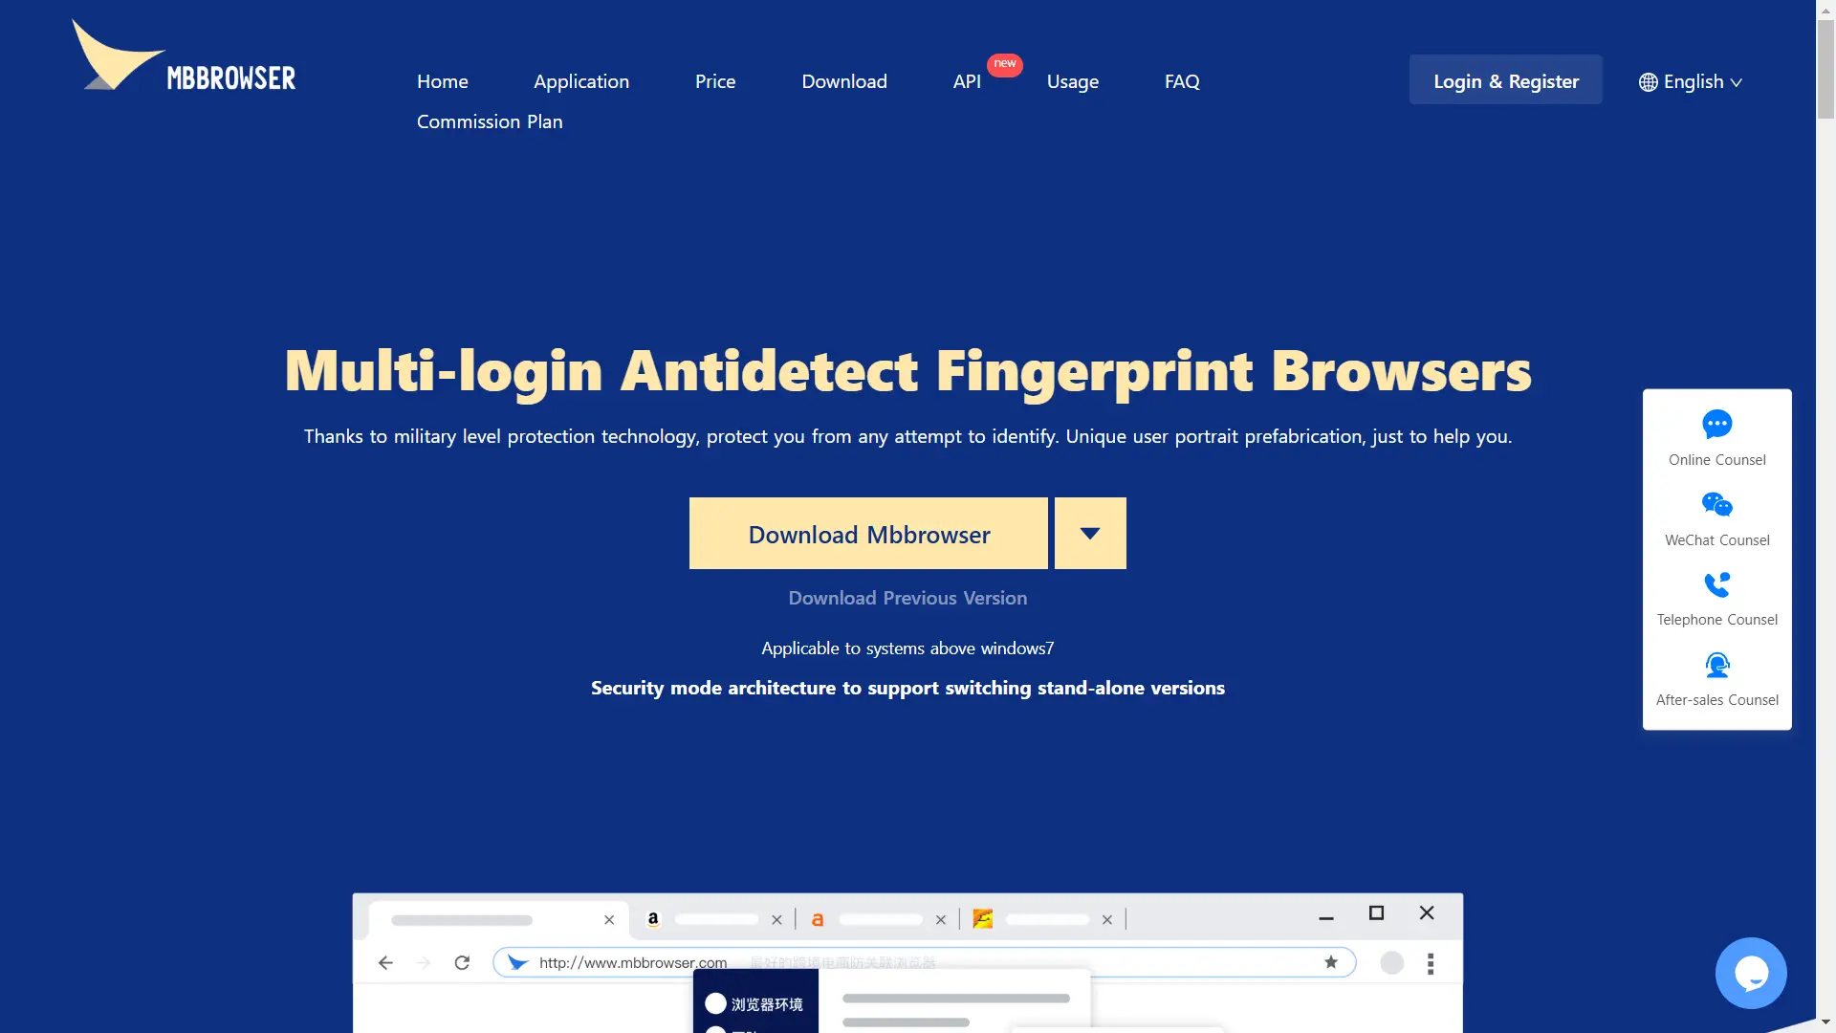1836x1033 pixels.
Task: Click the browser refresh icon in demo
Action: (462, 961)
